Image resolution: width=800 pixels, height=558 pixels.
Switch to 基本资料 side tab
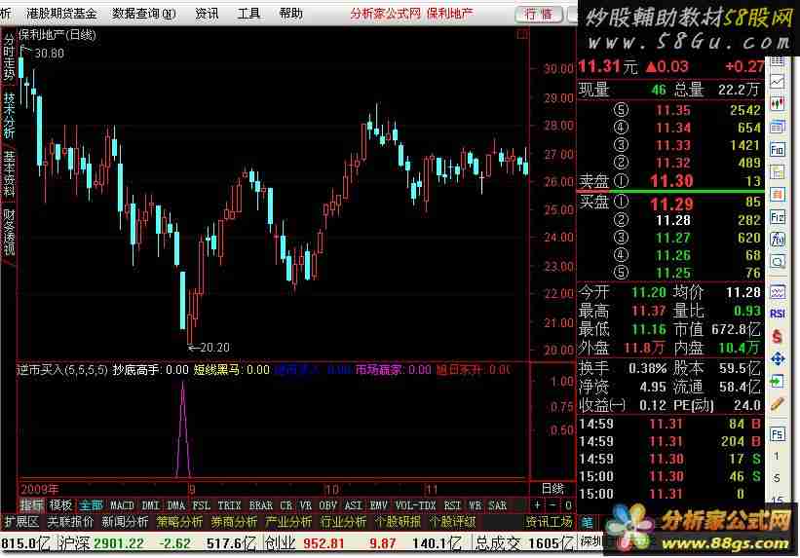click(9, 174)
